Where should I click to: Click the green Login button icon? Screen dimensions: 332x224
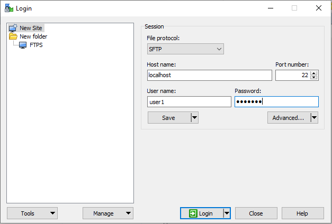click(x=193, y=213)
